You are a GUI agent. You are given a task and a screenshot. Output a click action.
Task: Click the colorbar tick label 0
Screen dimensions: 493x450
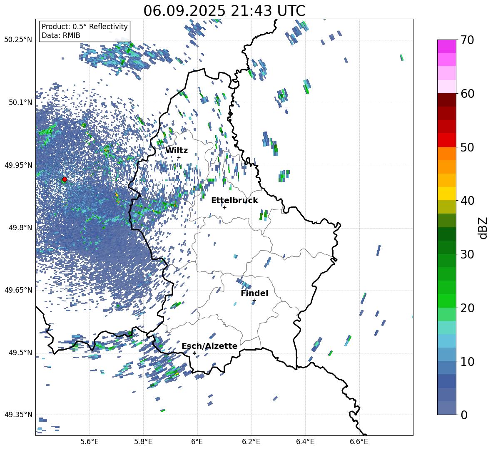click(464, 415)
